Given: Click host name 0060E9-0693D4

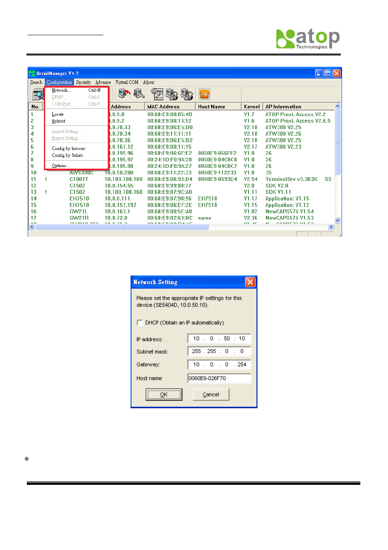Looking at the screenshot, I should 218,179.
